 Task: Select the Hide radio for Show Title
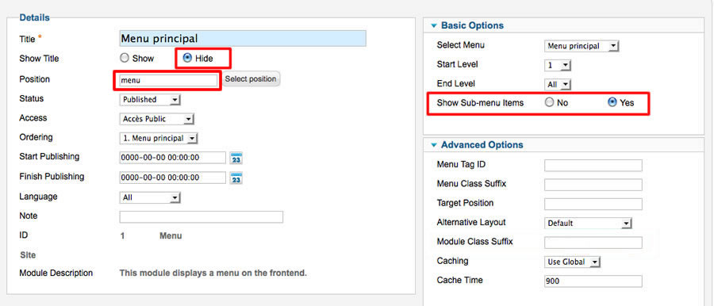pos(186,58)
